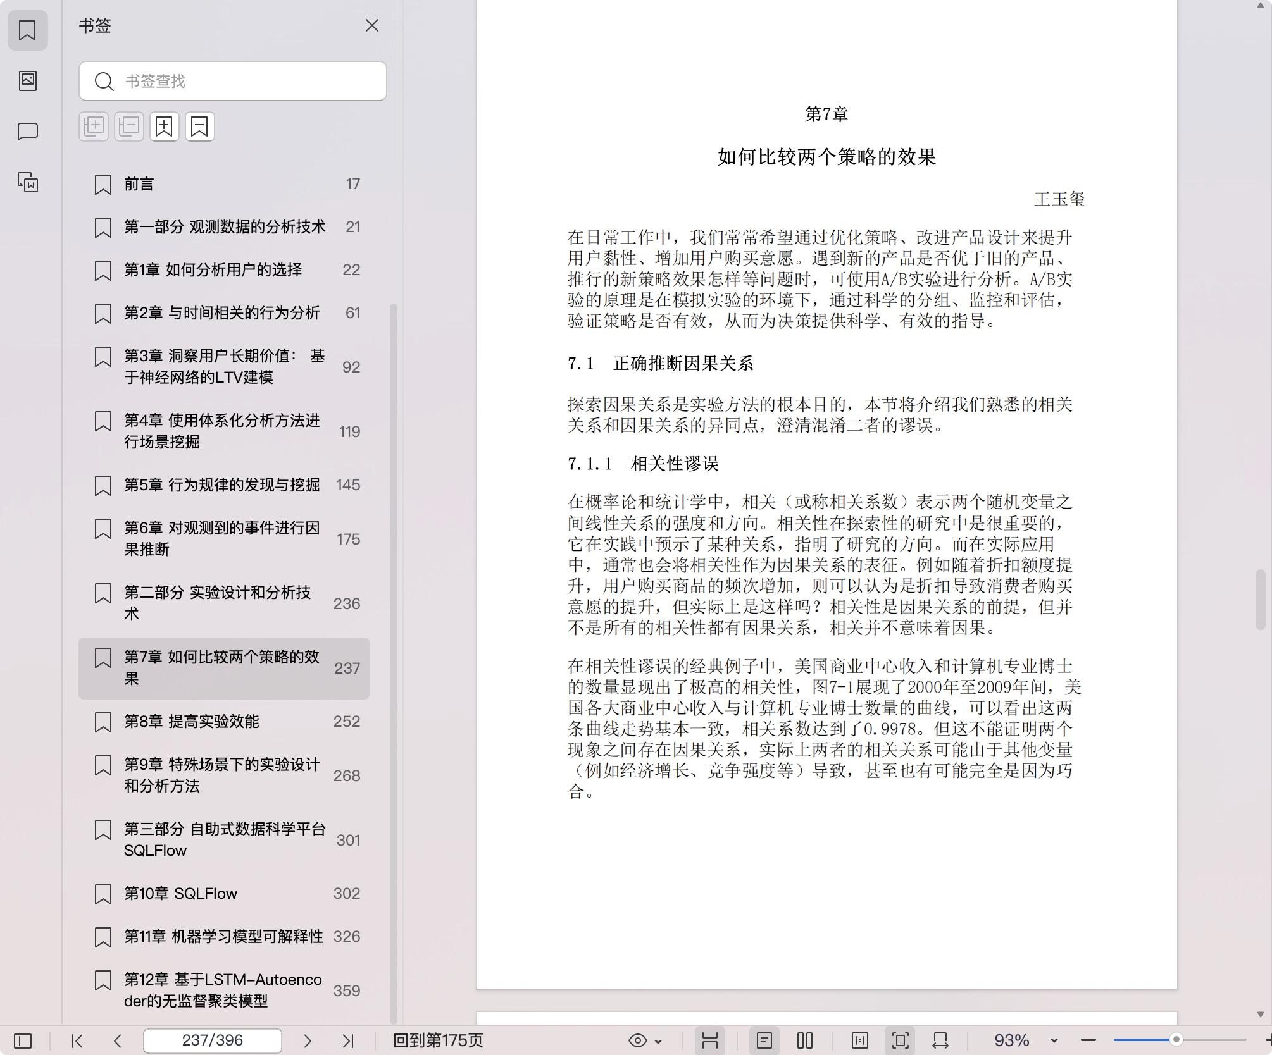Jump to 第5章 行为规律的发现与挖掘
1272x1055 pixels.
click(x=224, y=485)
